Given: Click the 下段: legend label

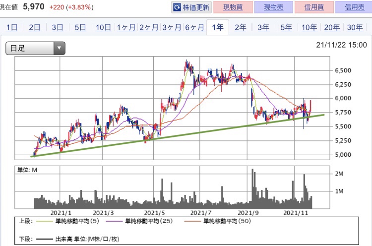Looking at the screenshot, I should click(x=26, y=239).
